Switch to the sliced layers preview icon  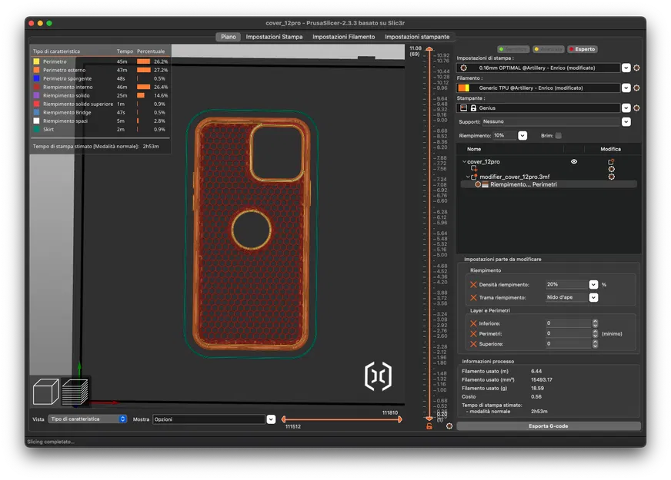click(x=75, y=391)
